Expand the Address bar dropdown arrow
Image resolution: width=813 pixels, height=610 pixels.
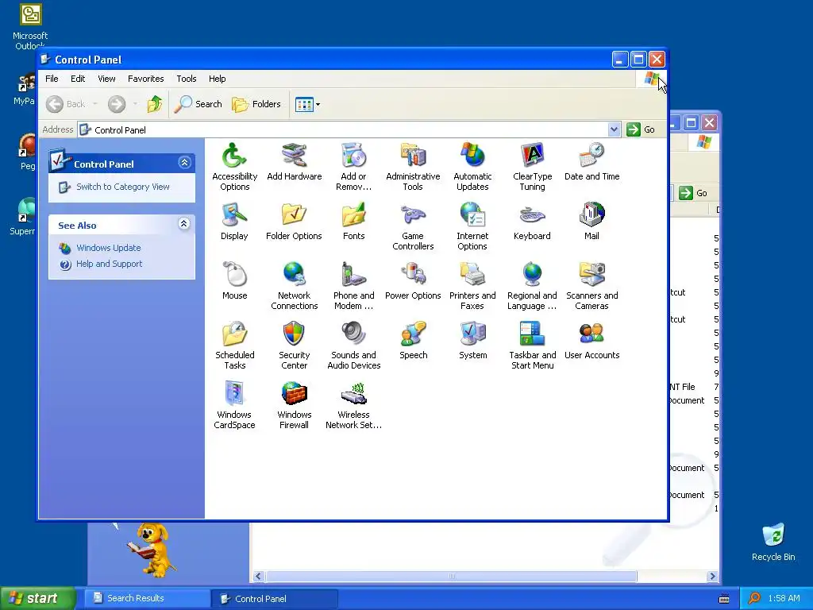(614, 129)
